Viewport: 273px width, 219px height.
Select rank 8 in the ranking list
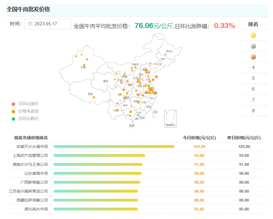(x=253, y=110)
